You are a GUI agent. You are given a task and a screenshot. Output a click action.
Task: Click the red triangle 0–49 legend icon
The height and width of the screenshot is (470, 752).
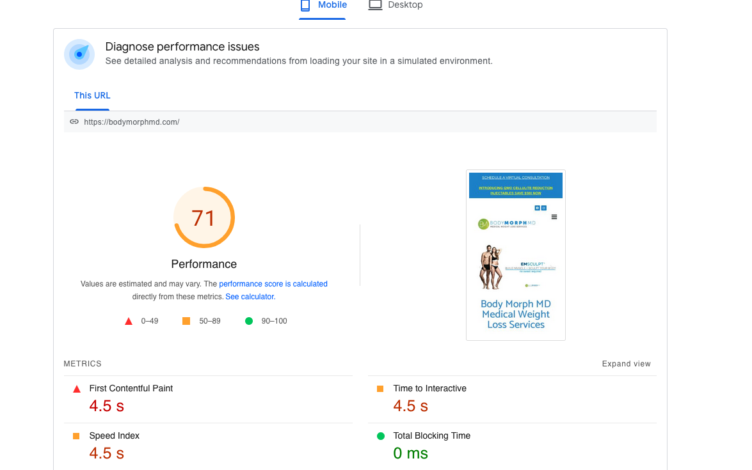click(x=129, y=321)
